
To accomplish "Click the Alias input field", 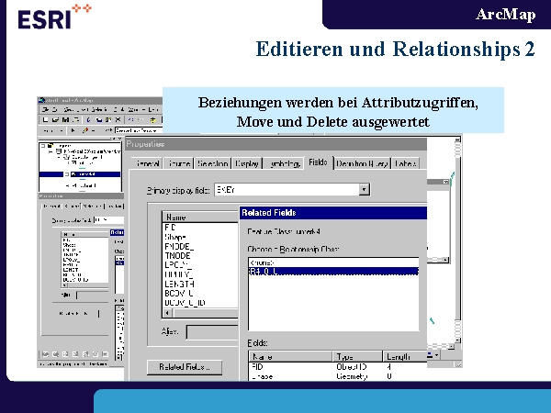I will tap(212, 331).
